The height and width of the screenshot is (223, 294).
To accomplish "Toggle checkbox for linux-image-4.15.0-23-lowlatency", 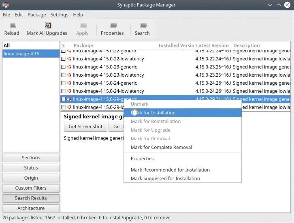I will tap(63, 75).
